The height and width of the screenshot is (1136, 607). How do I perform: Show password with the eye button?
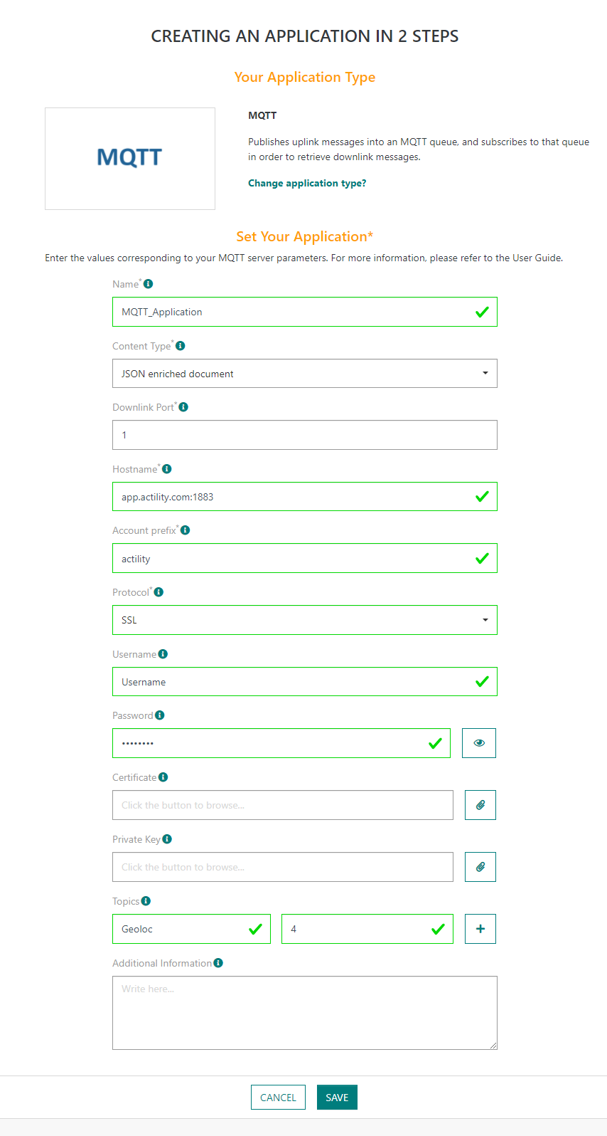[479, 743]
